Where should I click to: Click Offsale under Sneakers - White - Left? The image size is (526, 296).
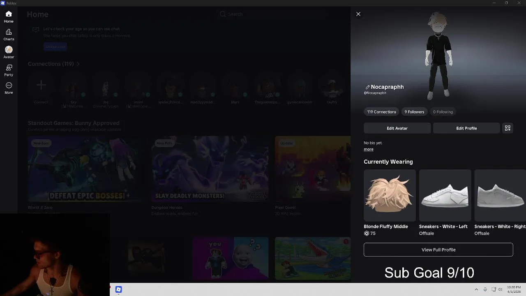(427, 234)
